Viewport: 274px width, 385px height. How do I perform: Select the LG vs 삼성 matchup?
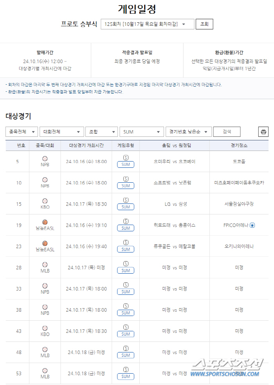pos(175,204)
